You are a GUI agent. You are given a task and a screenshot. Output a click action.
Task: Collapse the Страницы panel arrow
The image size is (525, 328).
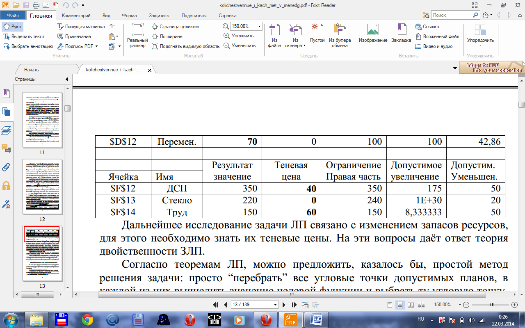66,79
